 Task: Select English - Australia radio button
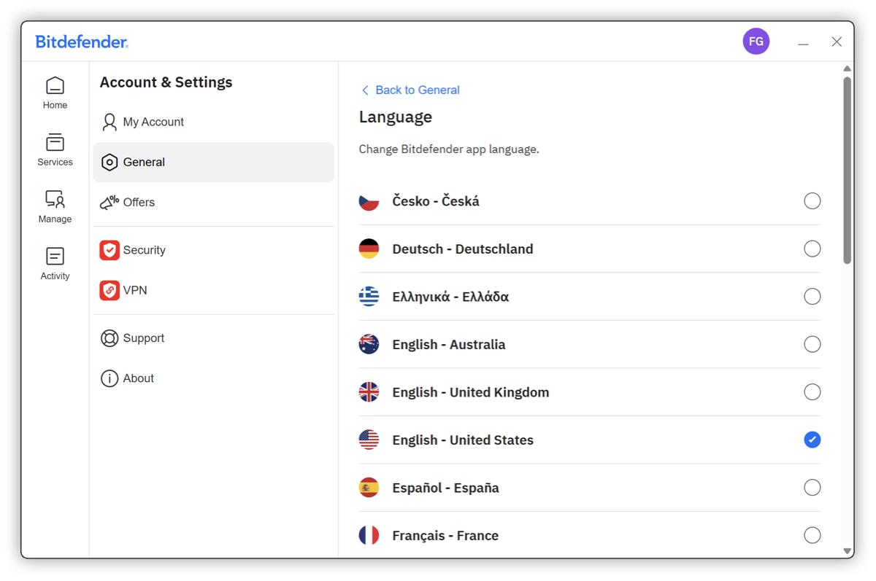(x=812, y=344)
